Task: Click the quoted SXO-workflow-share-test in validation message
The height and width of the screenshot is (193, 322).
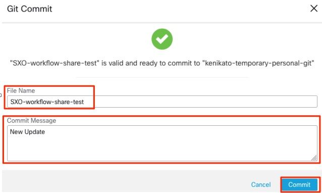Action: [55, 63]
